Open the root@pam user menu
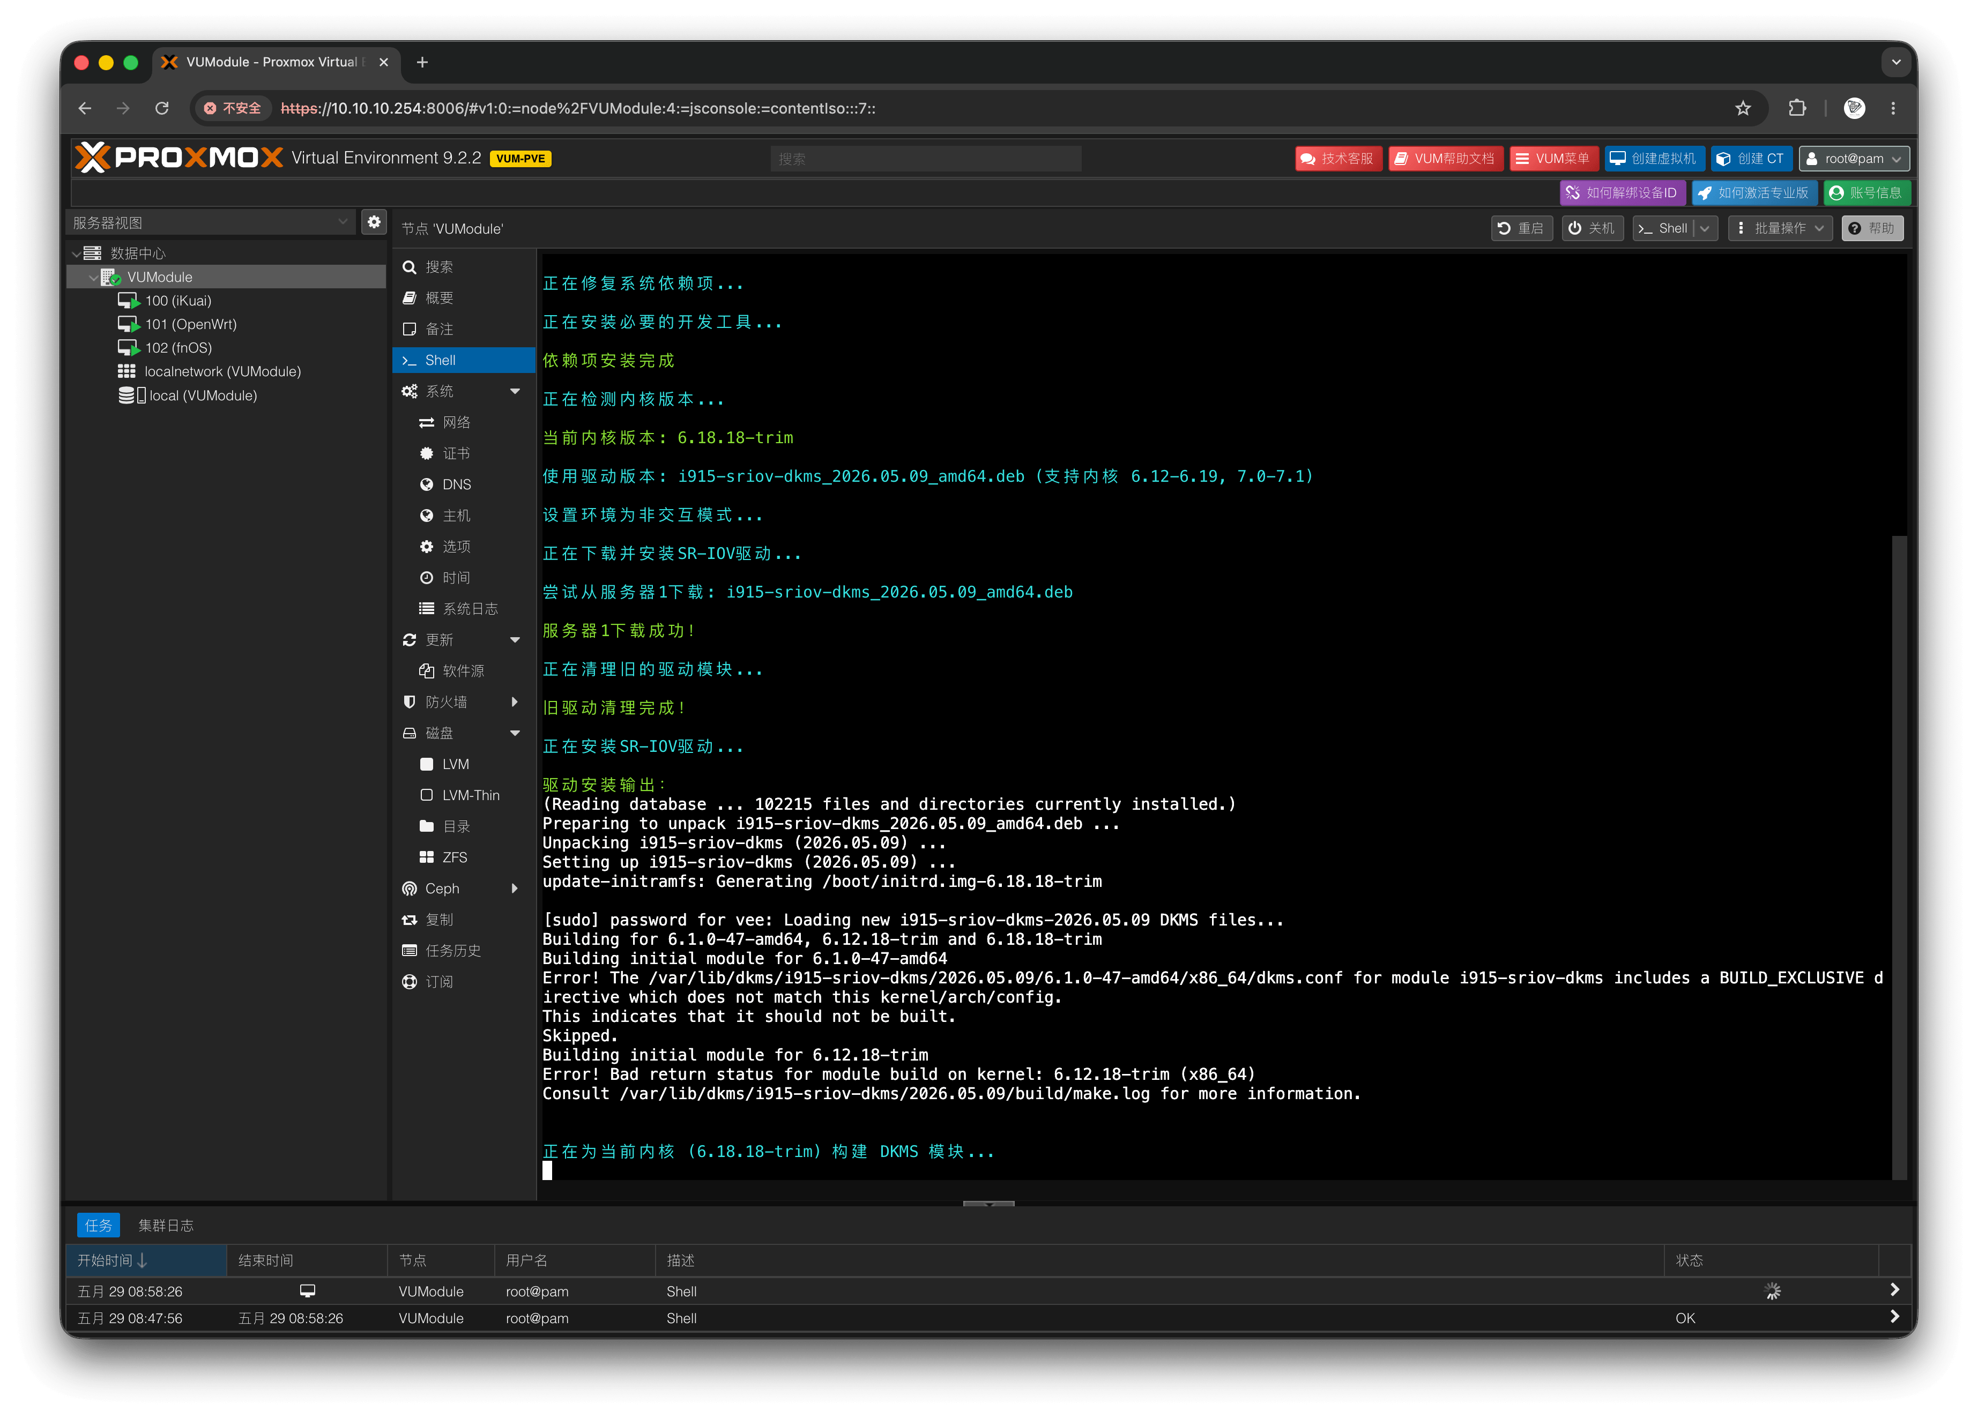The height and width of the screenshot is (1418, 1978). point(1854,159)
